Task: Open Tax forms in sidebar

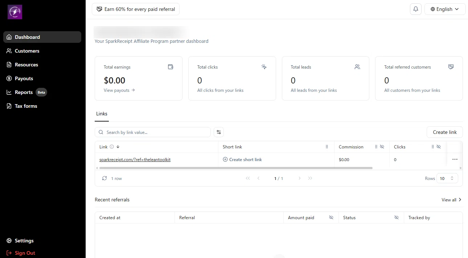Action: tap(42, 106)
